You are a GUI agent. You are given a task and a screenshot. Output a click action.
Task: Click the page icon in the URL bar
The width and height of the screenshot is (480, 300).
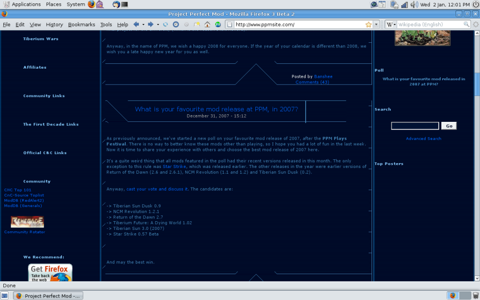(x=230, y=24)
